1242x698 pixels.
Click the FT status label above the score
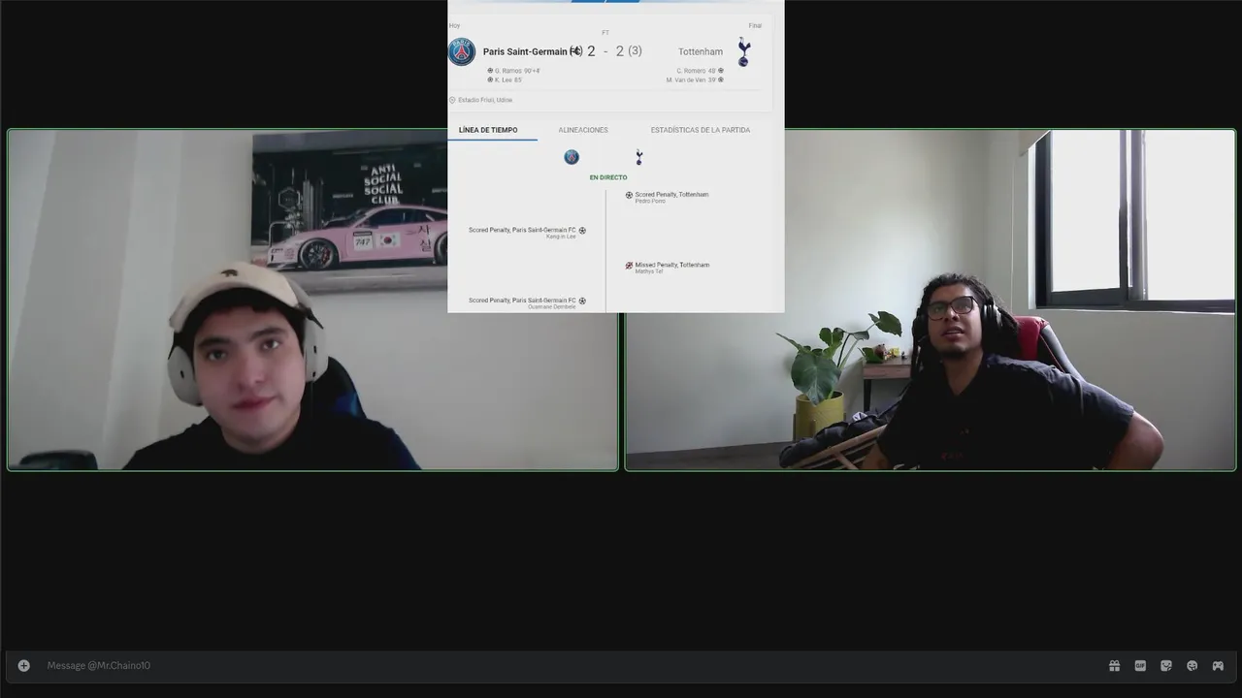point(605,33)
